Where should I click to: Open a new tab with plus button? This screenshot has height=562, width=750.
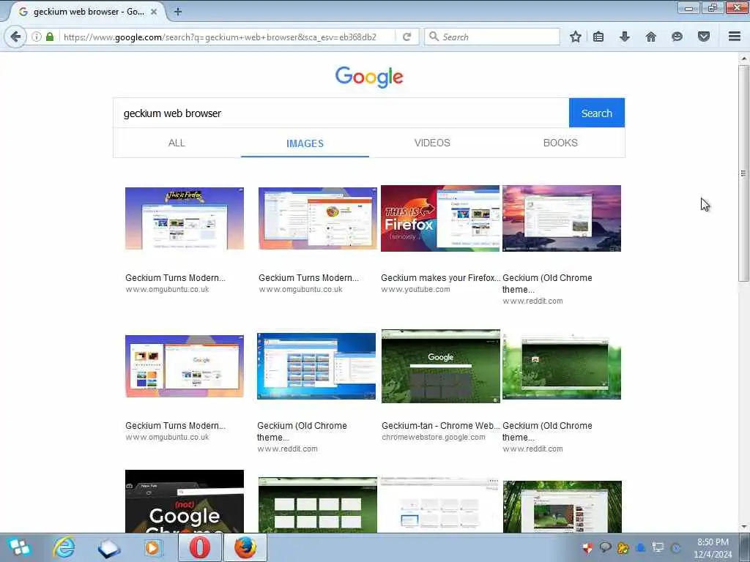pyautogui.click(x=178, y=12)
